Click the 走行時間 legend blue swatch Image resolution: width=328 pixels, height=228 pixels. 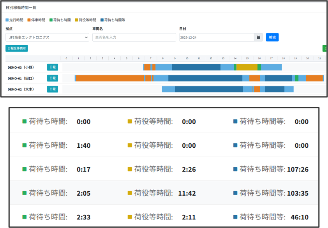7,20
